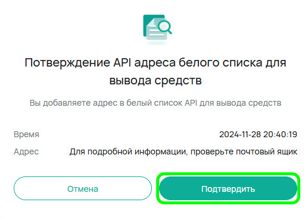Viewport: 308px width, 218px height.
Task: Click the gray document sheet in icon
Action: pyautogui.click(x=156, y=30)
